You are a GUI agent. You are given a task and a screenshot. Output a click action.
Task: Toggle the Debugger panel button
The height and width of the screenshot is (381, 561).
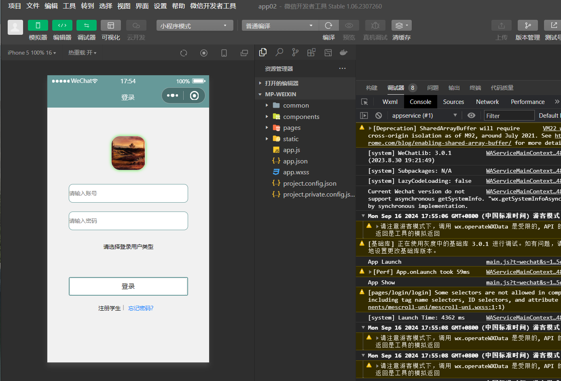tap(86, 25)
